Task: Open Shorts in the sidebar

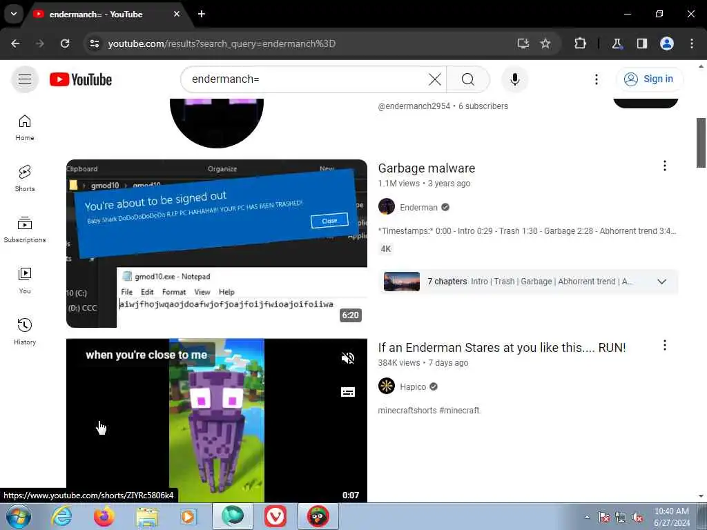Action: pyautogui.click(x=25, y=179)
